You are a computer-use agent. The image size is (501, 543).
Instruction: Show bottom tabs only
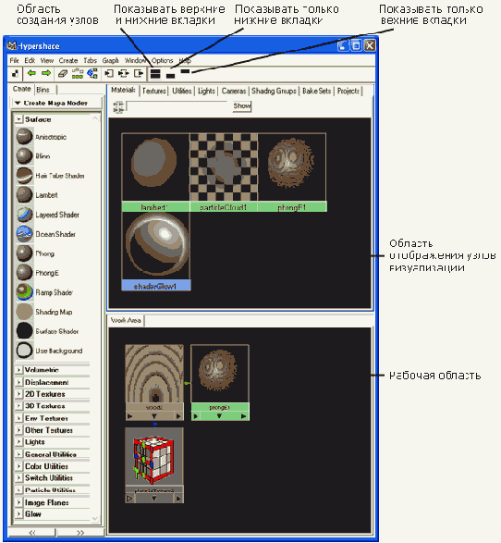pyautogui.click(x=171, y=76)
